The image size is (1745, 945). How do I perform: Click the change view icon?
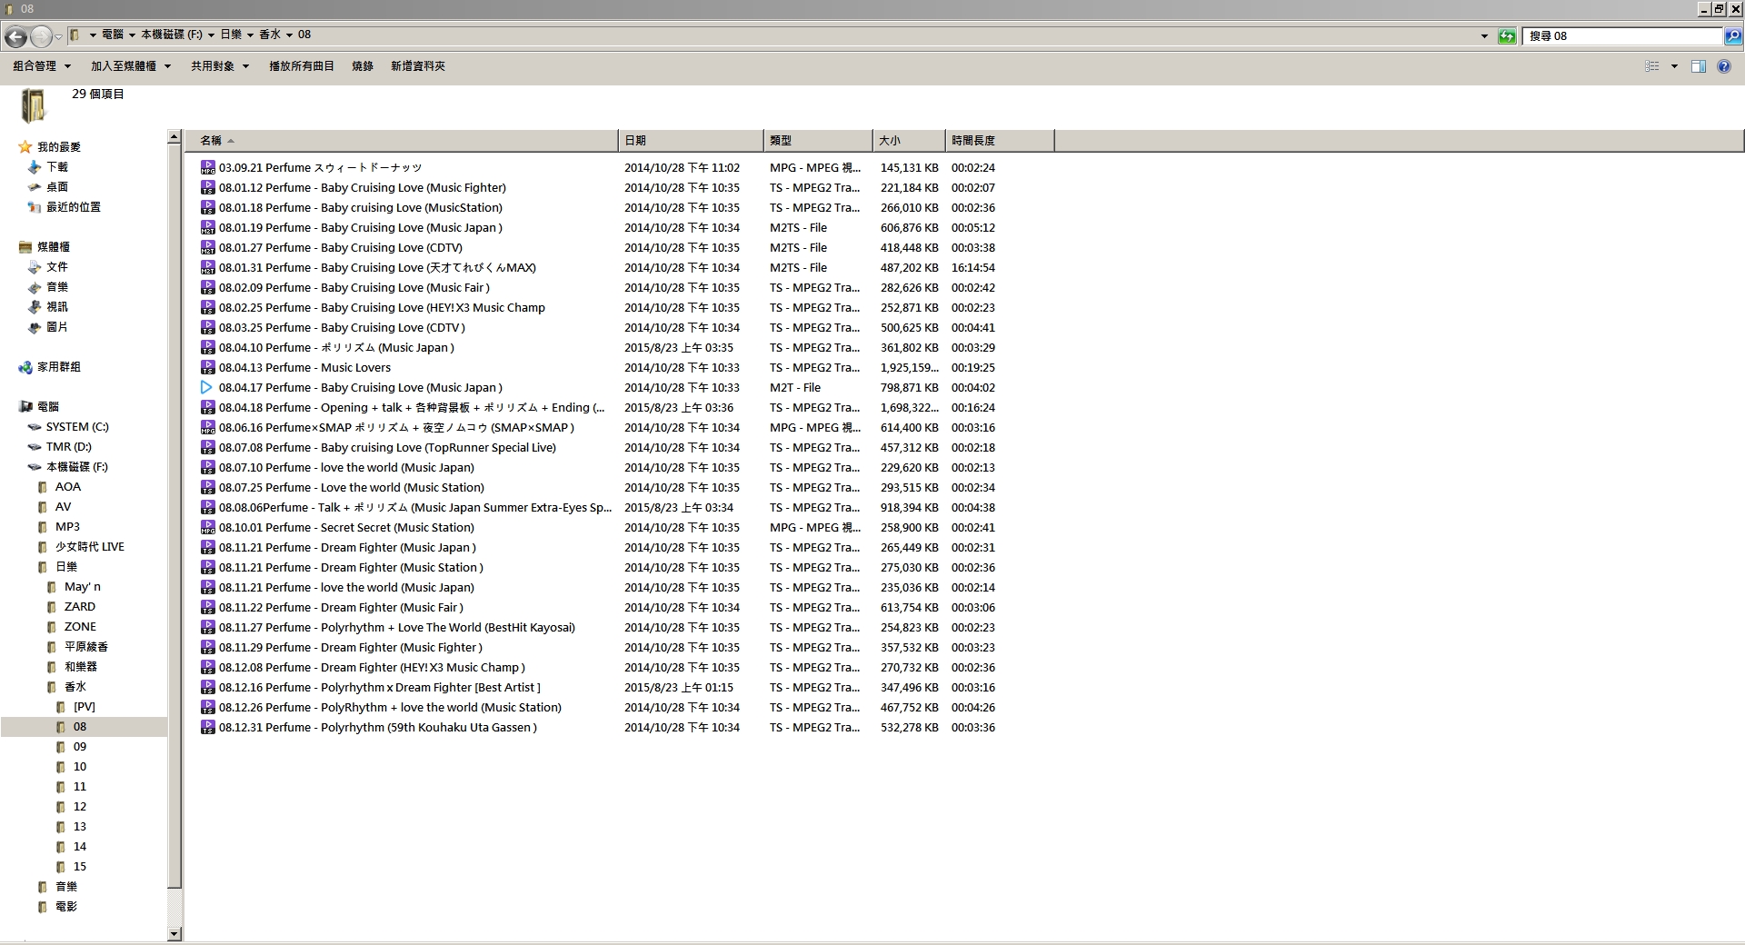[x=1652, y=66]
